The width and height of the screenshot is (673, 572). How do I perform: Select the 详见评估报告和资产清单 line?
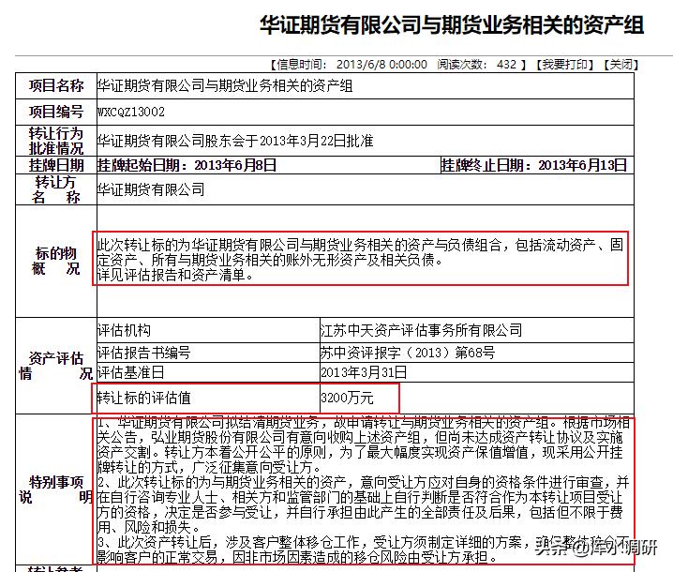tap(175, 275)
